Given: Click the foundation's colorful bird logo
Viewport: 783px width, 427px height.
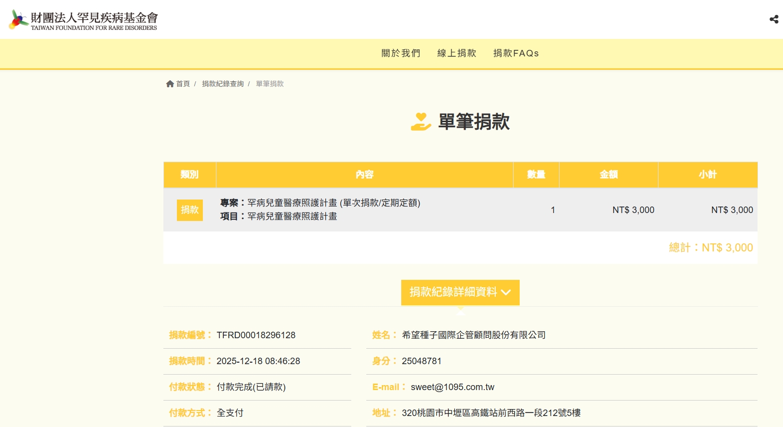Looking at the screenshot, I should 18,19.
